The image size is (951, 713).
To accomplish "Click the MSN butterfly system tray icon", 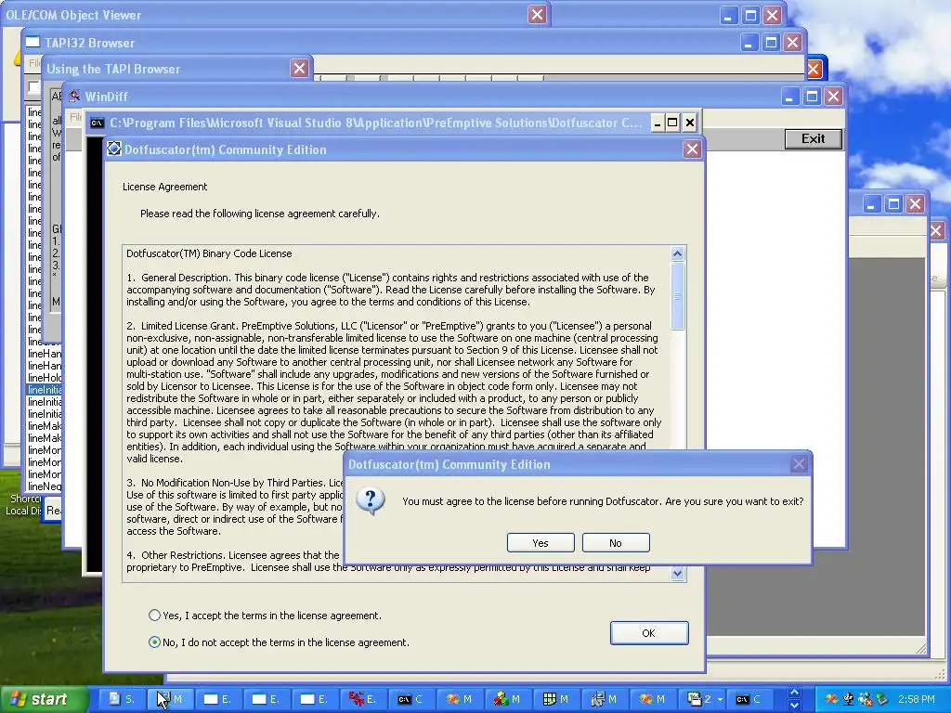I will tap(831, 699).
